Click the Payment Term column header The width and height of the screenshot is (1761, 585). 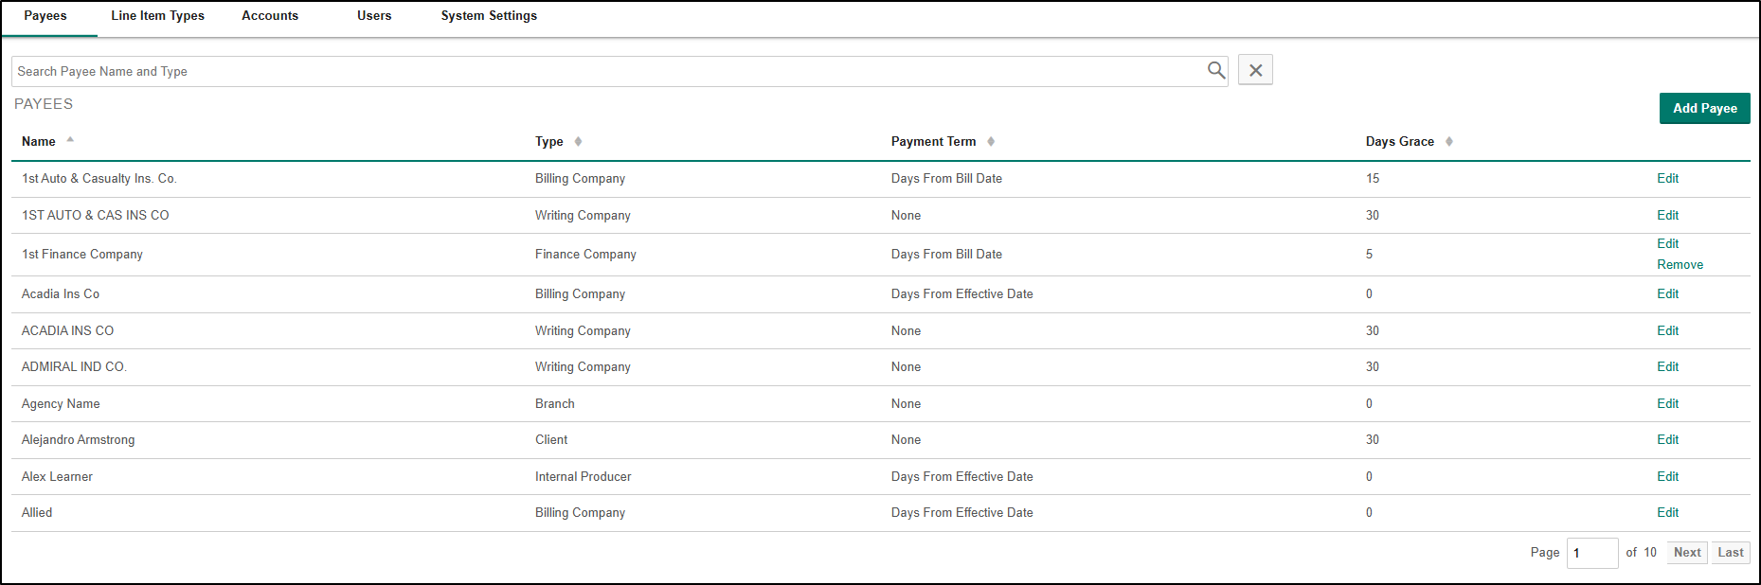tap(933, 141)
